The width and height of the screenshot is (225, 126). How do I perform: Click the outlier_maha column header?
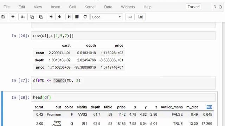(x=172, y=107)
